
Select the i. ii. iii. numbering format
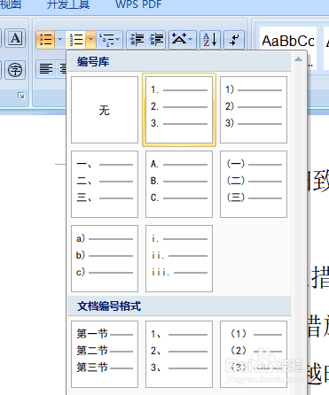tap(179, 259)
